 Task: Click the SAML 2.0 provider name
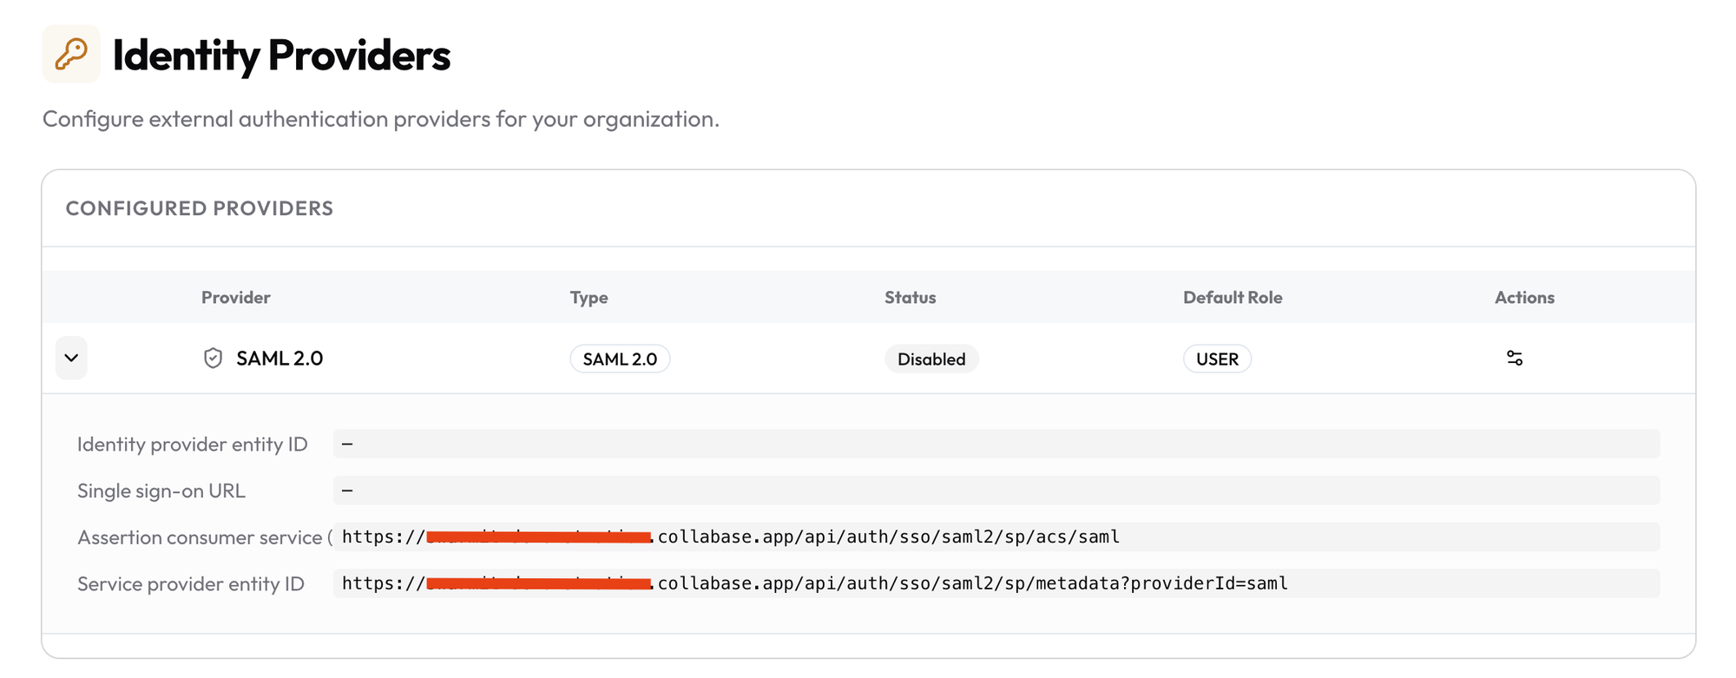[x=279, y=358]
